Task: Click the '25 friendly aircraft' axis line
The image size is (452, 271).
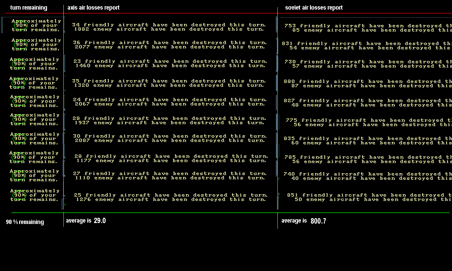Action: [x=171, y=195]
